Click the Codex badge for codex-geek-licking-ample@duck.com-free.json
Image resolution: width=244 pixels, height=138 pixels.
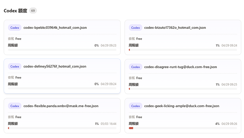coord(135,106)
